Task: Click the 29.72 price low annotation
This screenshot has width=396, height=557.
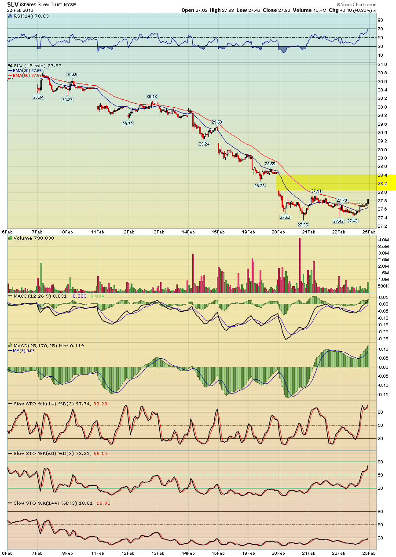Action: click(x=128, y=124)
